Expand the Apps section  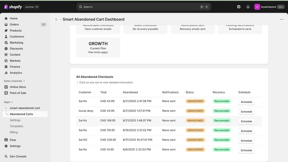[8, 102]
